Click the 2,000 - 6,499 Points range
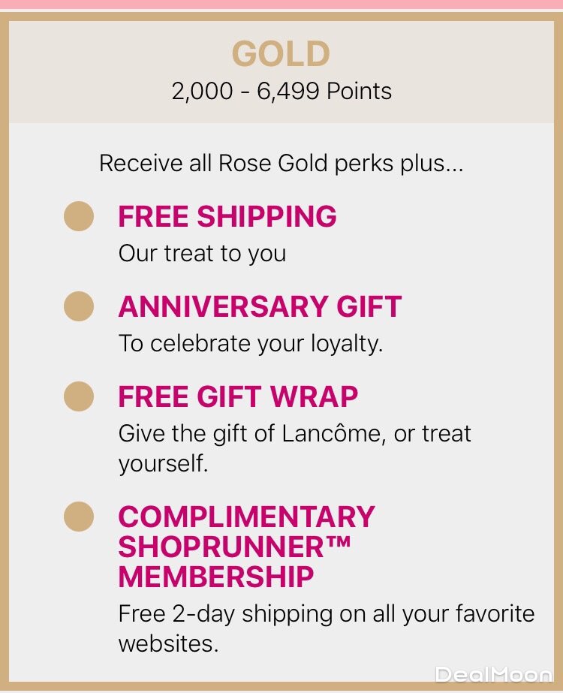The image size is (563, 693). point(281,92)
